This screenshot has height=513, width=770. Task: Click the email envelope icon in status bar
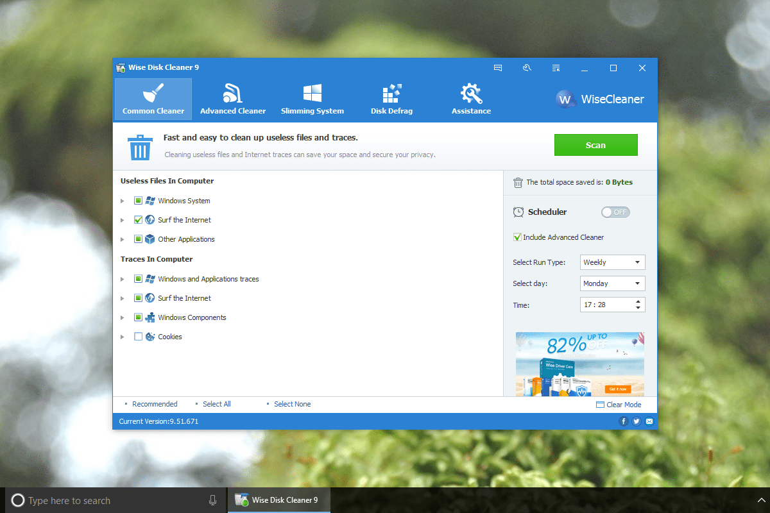pos(649,421)
